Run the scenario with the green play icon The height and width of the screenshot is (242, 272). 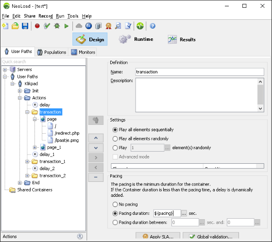pyautogui.click(x=66, y=26)
